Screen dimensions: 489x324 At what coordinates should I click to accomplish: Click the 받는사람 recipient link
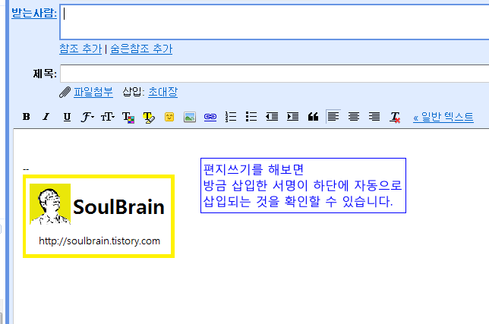(34, 13)
